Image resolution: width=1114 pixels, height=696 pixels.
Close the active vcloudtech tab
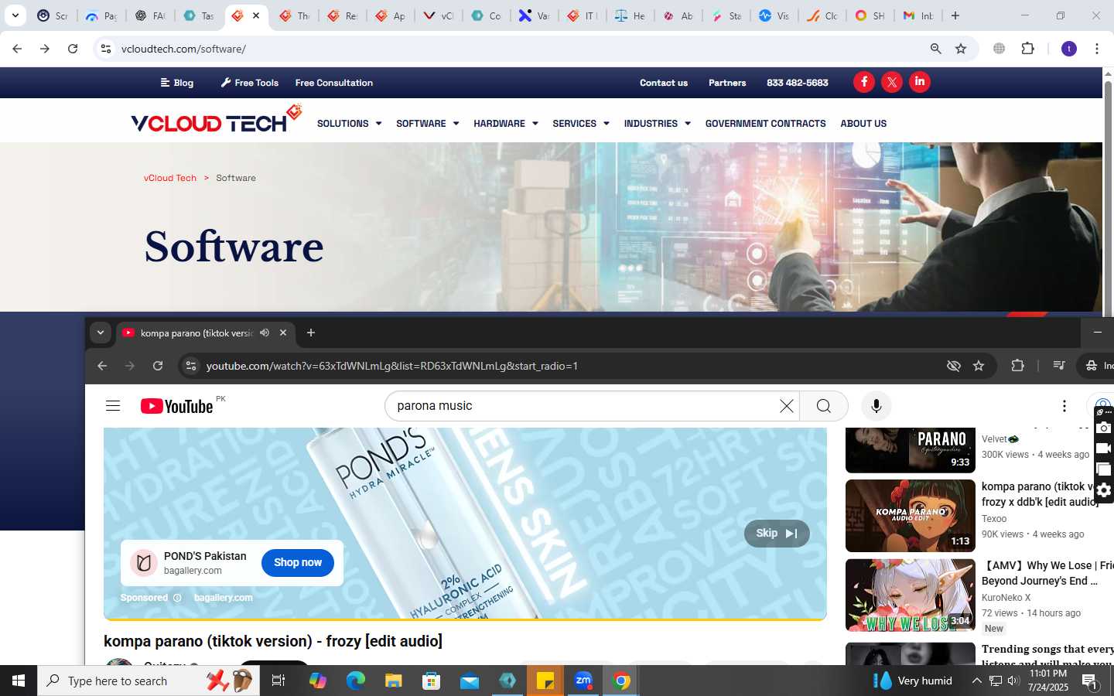[256, 15]
